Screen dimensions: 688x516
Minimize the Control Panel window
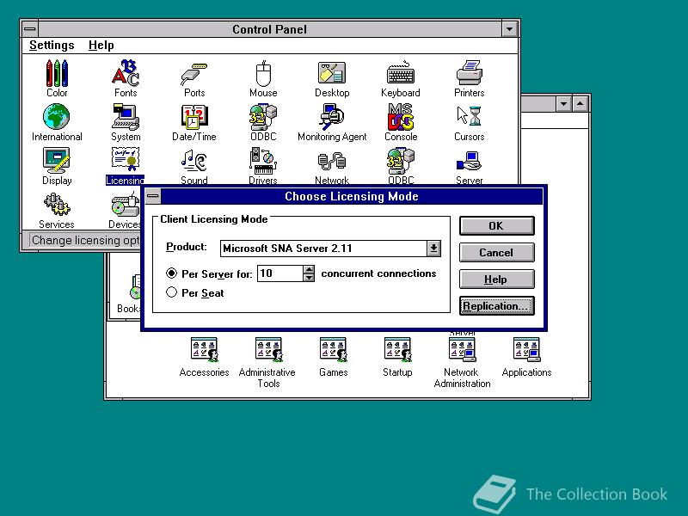point(509,29)
